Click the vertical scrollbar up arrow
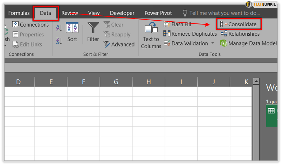This screenshot has width=282, height=165. tap(256, 81)
